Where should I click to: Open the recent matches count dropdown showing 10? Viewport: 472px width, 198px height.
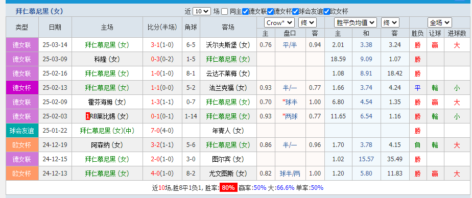[201, 11]
